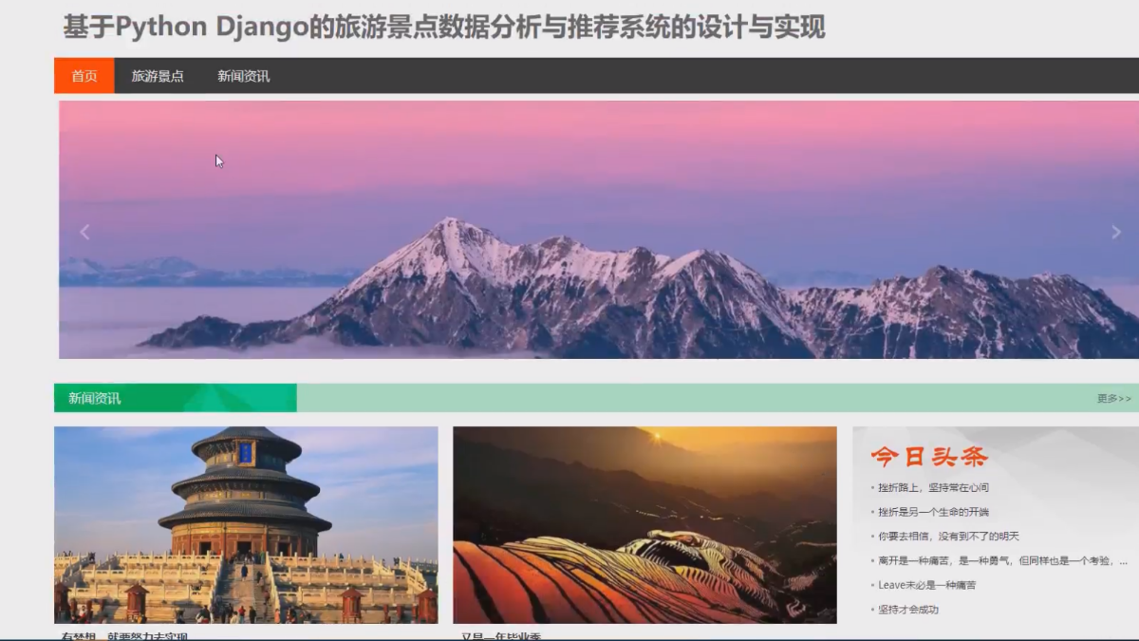
Task: Open headline 坚持才会成功
Action: tap(908, 610)
